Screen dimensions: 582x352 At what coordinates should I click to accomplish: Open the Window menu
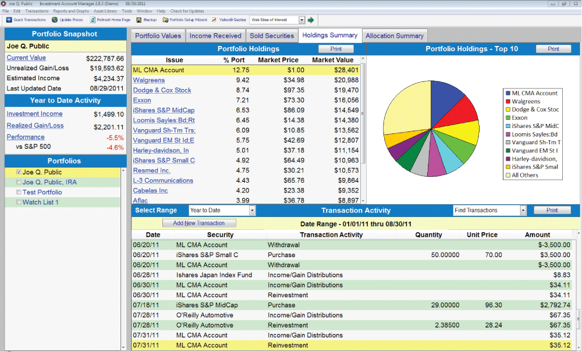(x=144, y=11)
